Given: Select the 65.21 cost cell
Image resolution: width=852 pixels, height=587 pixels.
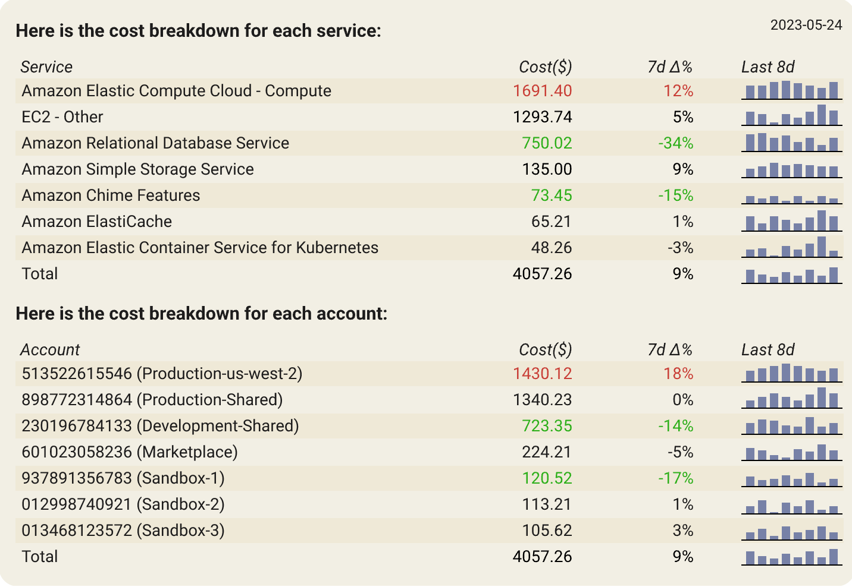Looking at the screenshot, I should pyautogui.click(x=552, y=222).
